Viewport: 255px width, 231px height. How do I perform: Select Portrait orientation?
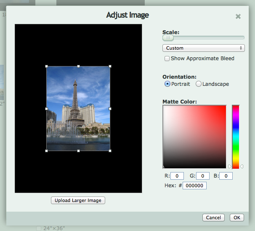pyautogui.click(x=167, y=84)
